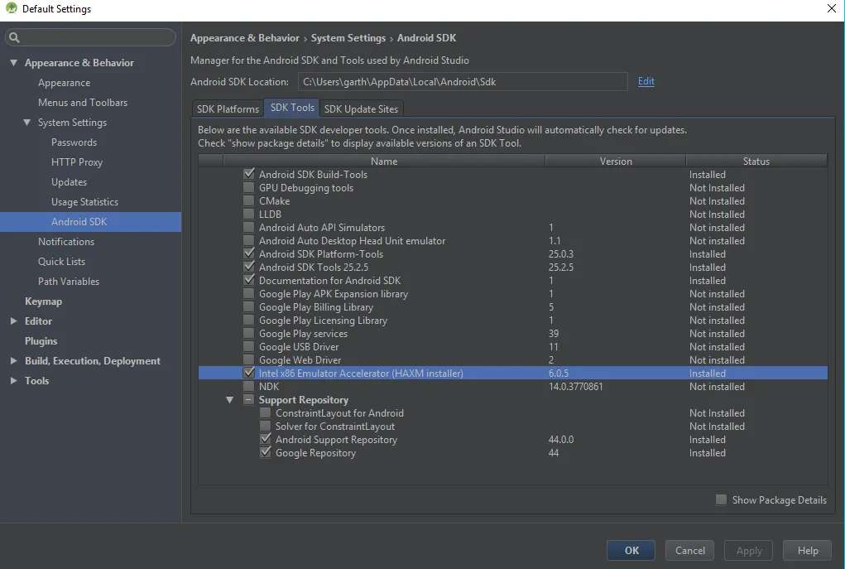The width and height of the screenshot is (845, 569).
Task: Expand the Tools settings node
Action: pyautogui.click(x=13, y=381)
